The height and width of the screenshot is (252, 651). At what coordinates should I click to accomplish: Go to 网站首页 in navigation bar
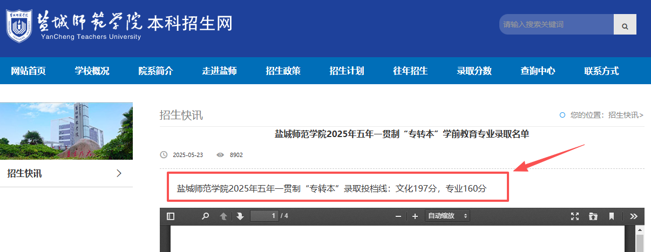pyautogui.click(x=28, y=71)
